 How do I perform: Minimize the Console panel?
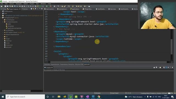pos(170,67)
